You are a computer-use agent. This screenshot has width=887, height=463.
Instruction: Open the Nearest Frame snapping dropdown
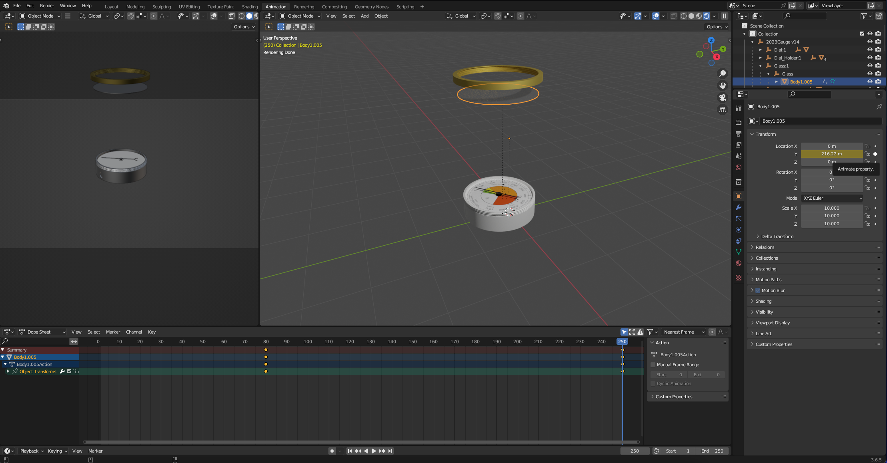coord(684,332)
